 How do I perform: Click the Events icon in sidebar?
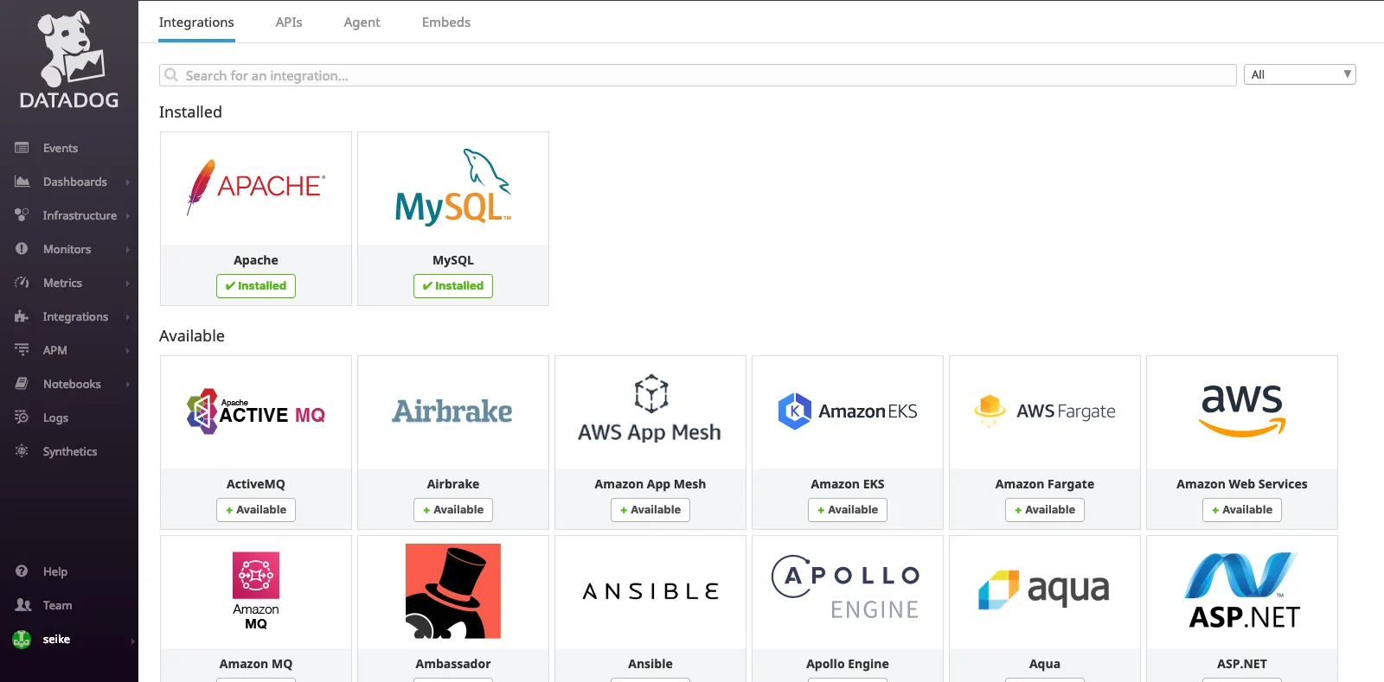tap(22, 148)
